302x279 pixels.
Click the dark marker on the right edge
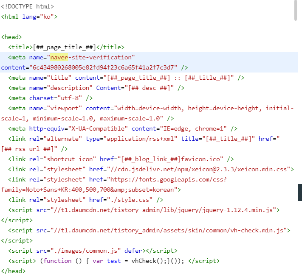tap(300, 193)
